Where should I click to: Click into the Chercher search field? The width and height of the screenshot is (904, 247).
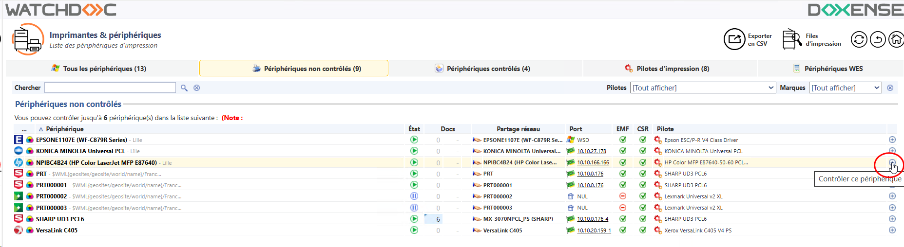click(x=110, y=88)
